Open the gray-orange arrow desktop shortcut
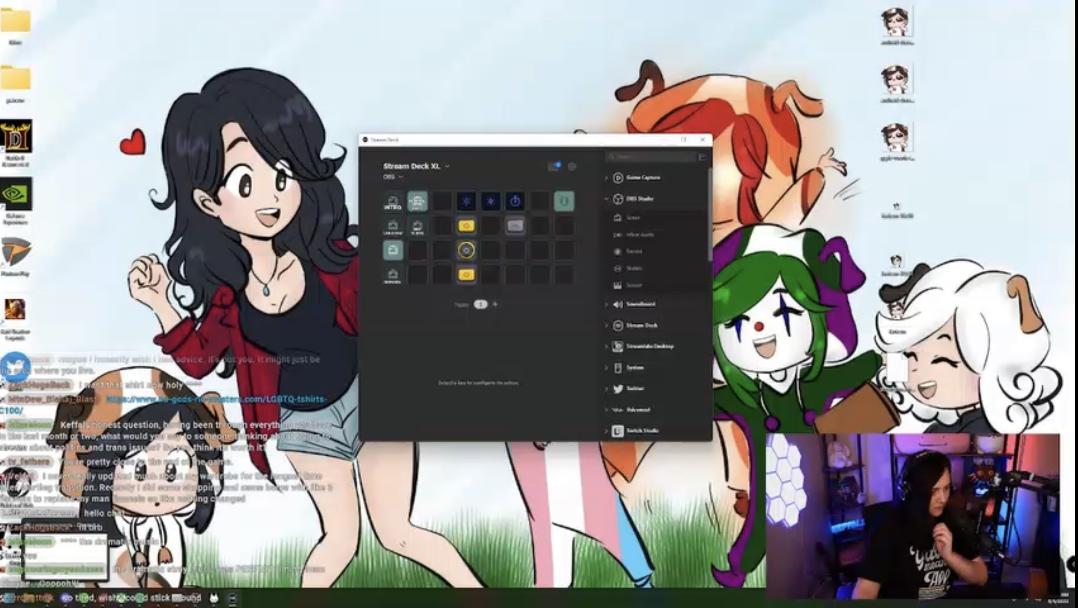1078x608 pixels. tap(16, 256)
